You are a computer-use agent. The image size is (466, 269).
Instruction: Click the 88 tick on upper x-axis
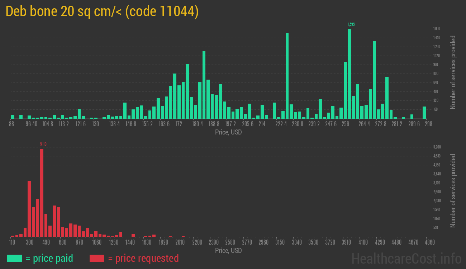(11, 124)
